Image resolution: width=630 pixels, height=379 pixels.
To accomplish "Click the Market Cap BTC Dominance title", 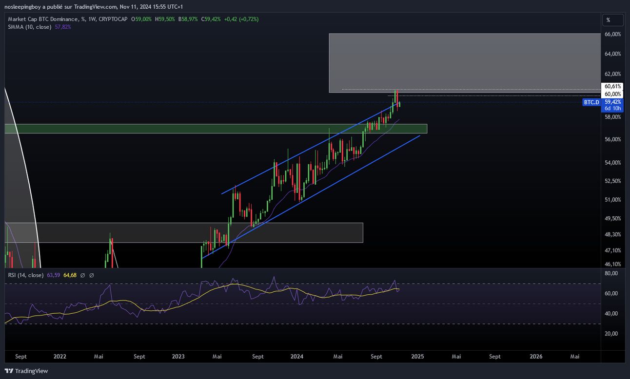I will (x=43, y=19).
